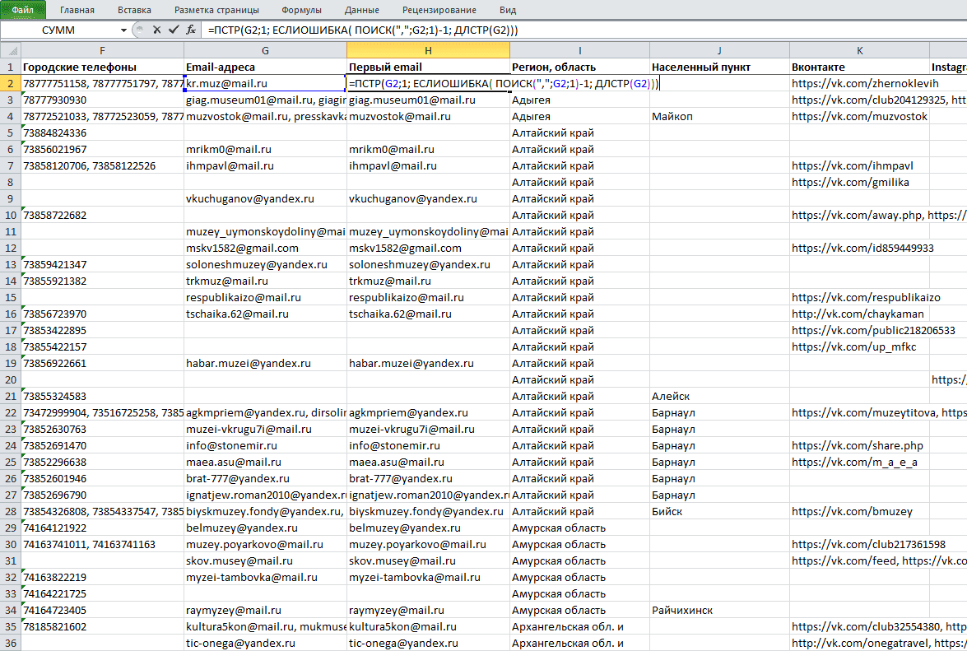Select column H header
This screenshot has width=967, height=651.
coord(428,50)
